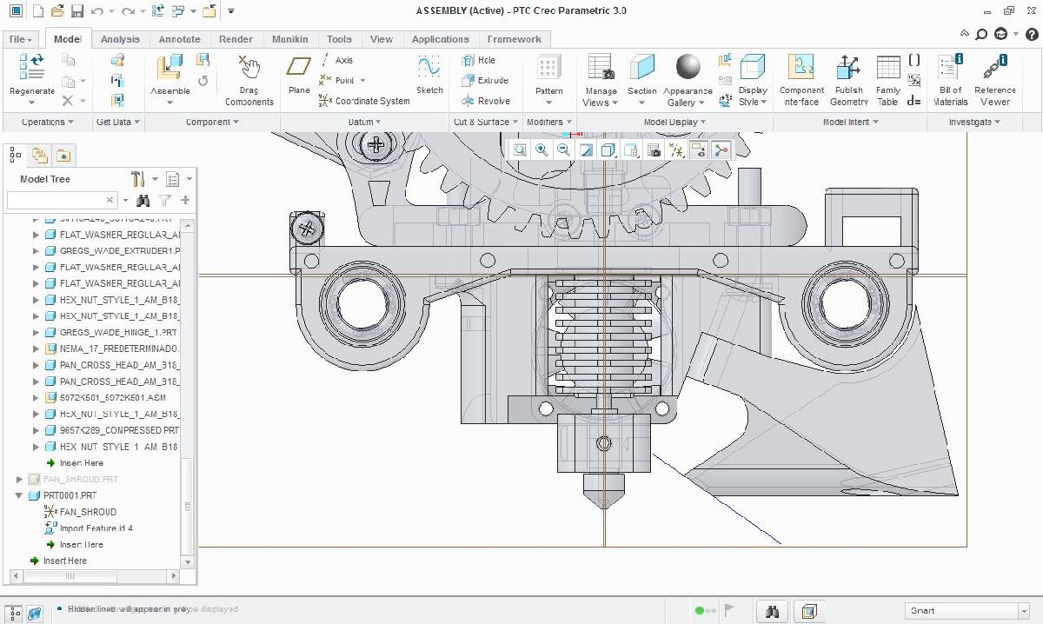This screenshot has width=1043, height=624.
Task: Open the Smart selection filter dropdown
Action: coord(1023,611)
